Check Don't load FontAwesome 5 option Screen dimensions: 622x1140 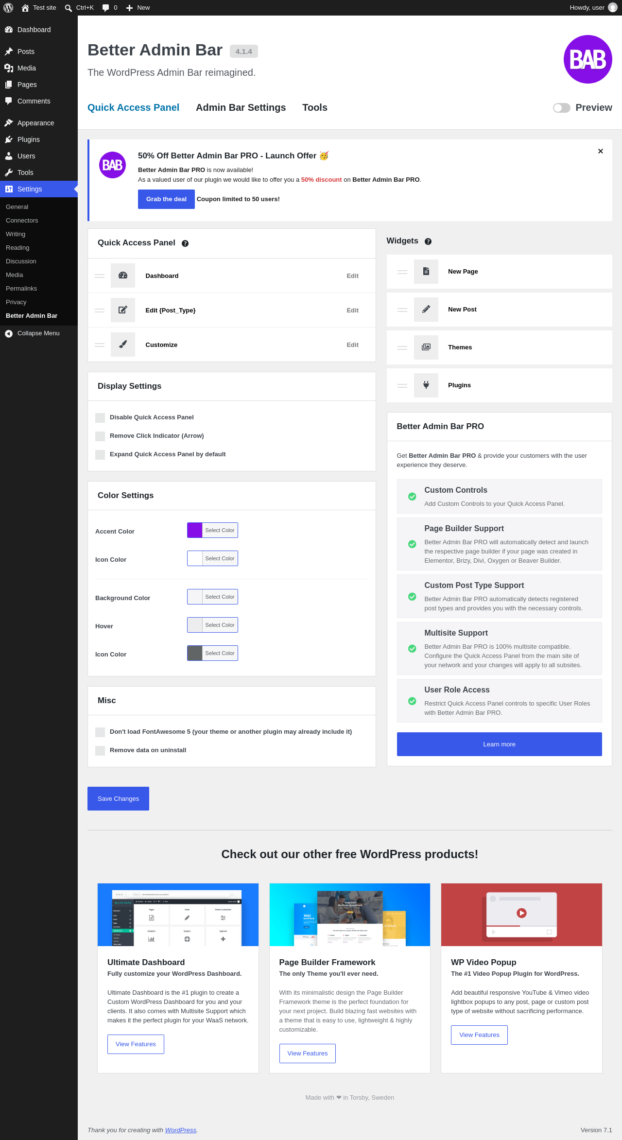100,732
